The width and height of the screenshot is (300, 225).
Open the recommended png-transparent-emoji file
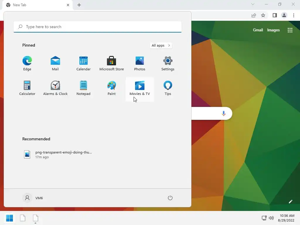click(x=57, y=154)
